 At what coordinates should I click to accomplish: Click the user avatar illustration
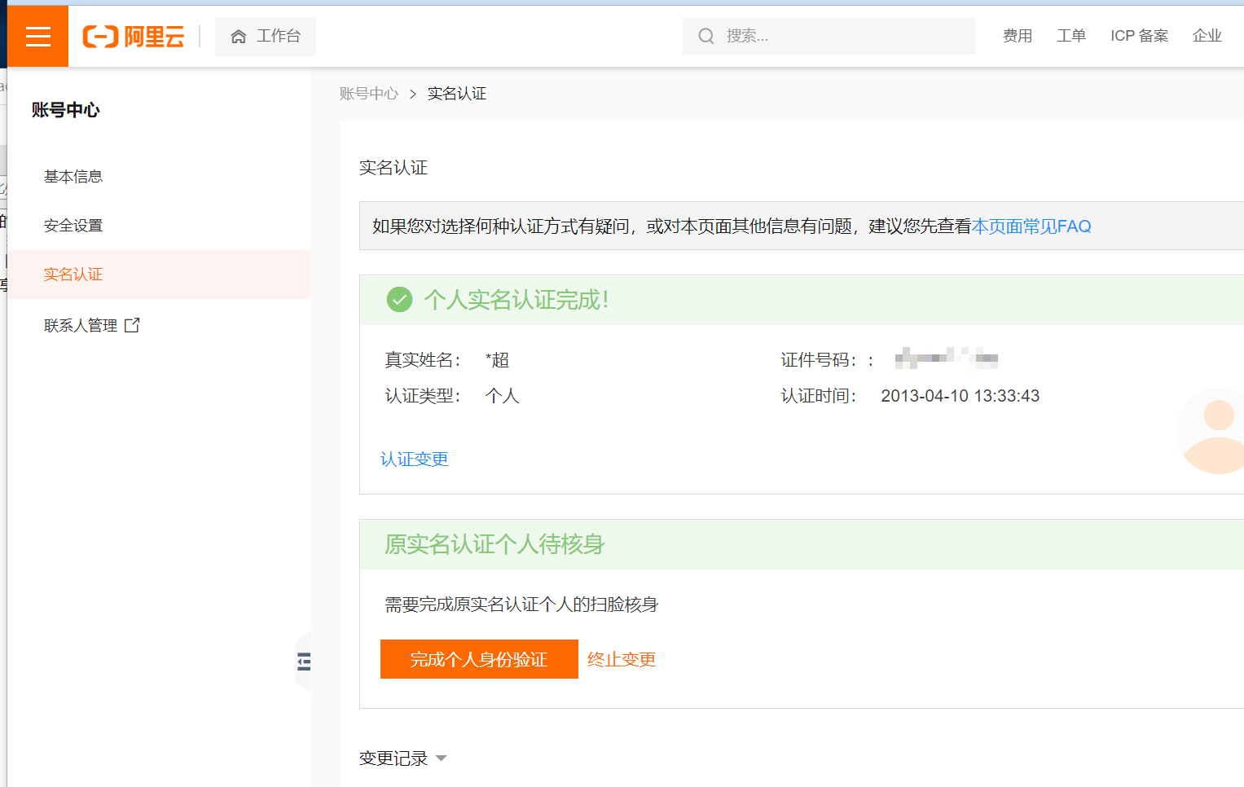click(x=1217, y=432)
